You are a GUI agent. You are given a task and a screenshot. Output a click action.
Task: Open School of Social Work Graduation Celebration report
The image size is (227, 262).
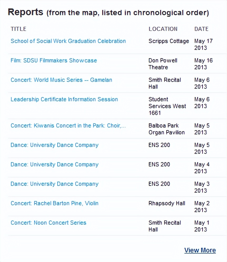[x=68, y=41]
